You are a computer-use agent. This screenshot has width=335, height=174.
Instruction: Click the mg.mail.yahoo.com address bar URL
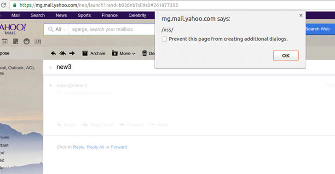click(x=98, y=5)
